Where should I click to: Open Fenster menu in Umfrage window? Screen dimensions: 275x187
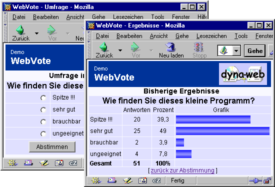[x=181, y=17]
